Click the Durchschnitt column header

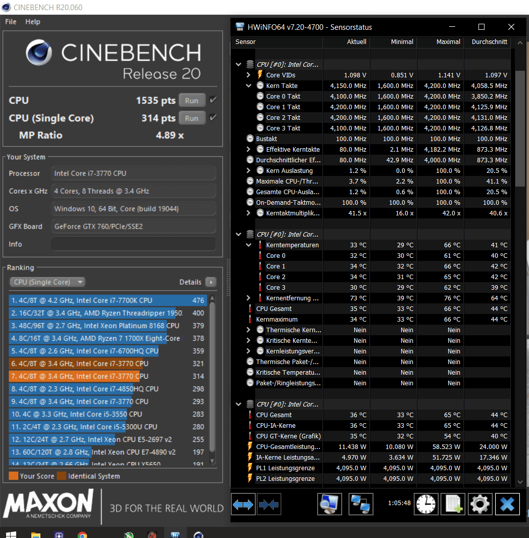pyautogui.click(x=487, y=42)
